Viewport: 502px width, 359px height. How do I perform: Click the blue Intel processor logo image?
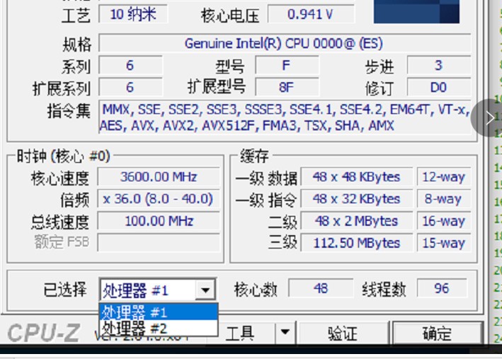(x=416, y=11)
